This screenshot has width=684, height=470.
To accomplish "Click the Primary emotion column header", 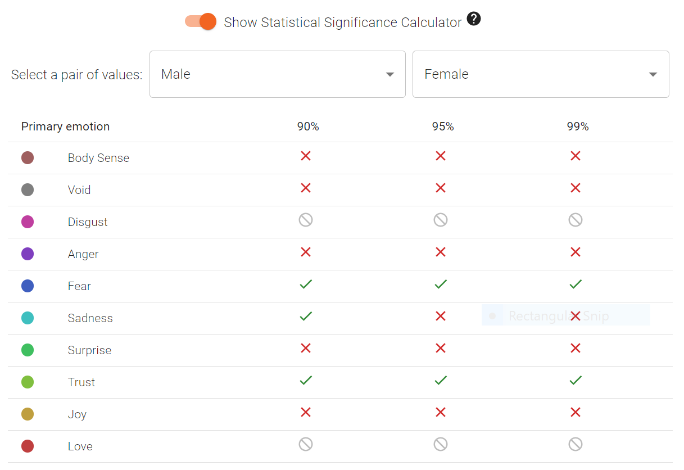I will 65,126.
